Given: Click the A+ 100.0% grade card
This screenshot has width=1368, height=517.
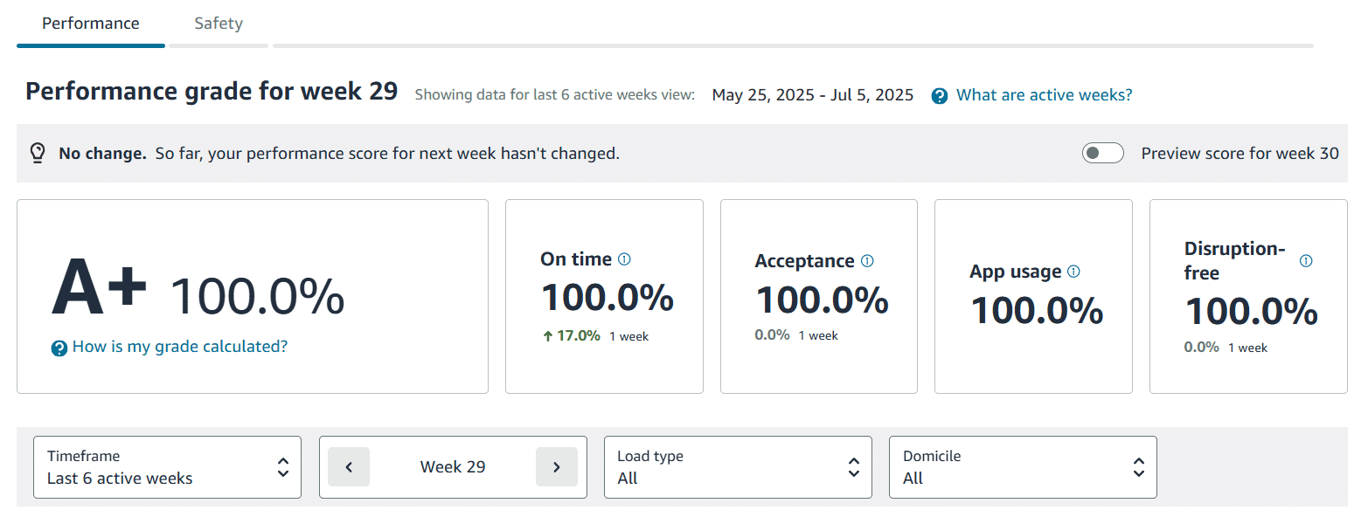Looking at the screenshot, I should [252, 296].
